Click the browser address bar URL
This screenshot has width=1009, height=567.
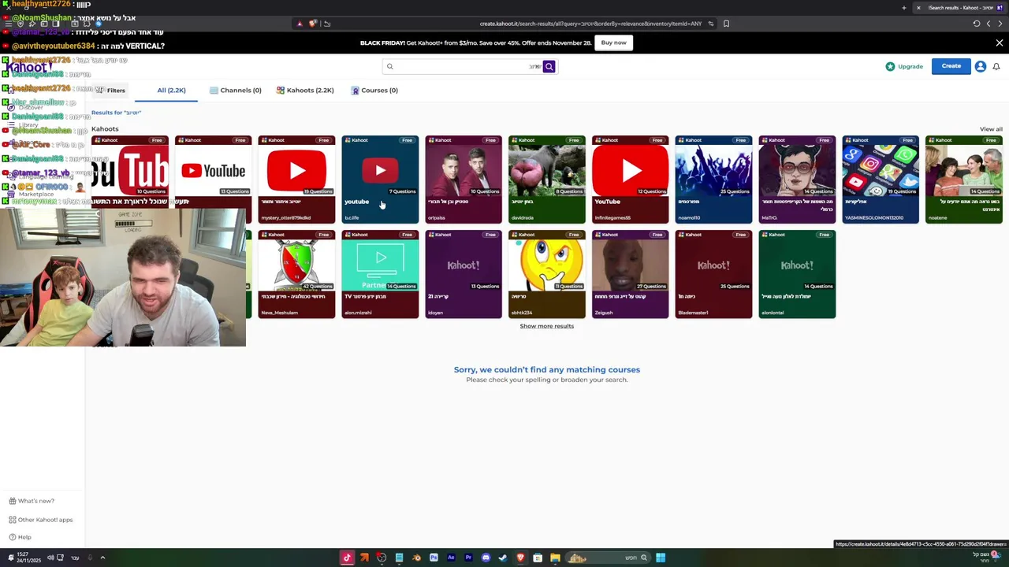pyautogui.click(x=590, y=24)
